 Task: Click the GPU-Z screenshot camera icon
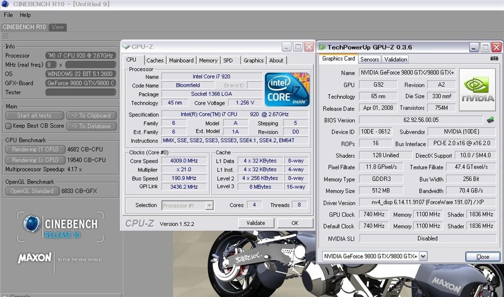point(494,59)
